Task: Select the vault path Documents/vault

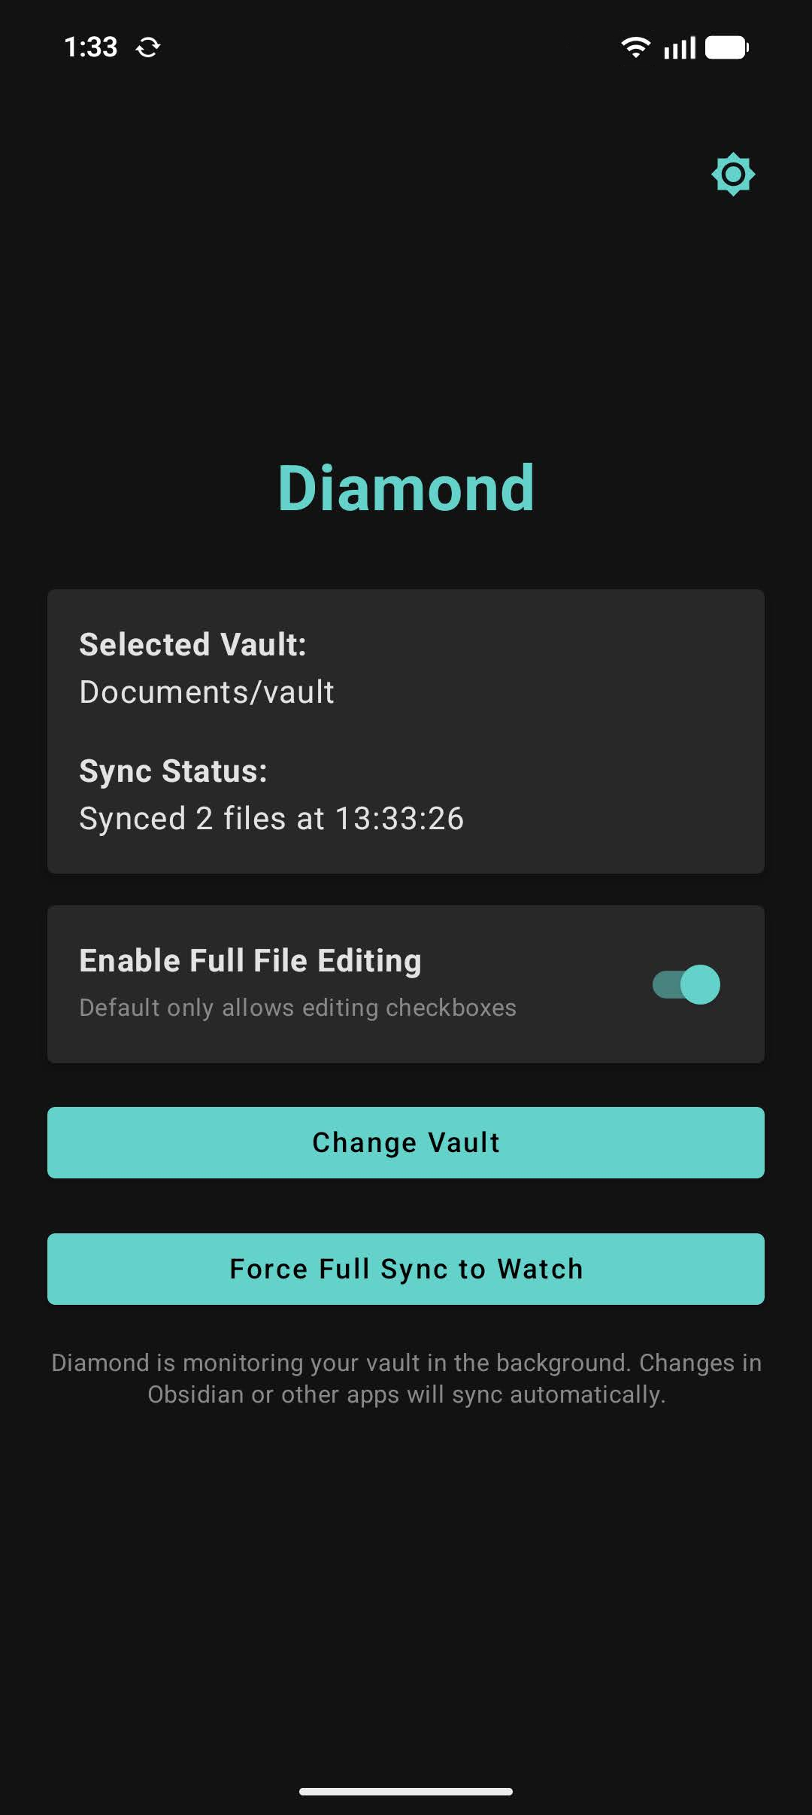Action: [207, 692]
